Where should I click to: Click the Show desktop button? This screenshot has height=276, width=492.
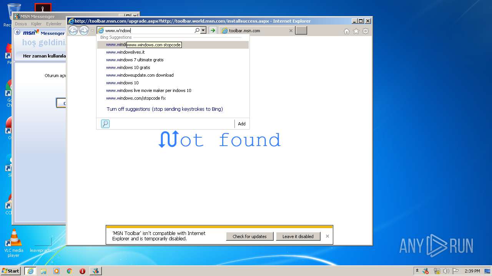click(x=488, y=271)
